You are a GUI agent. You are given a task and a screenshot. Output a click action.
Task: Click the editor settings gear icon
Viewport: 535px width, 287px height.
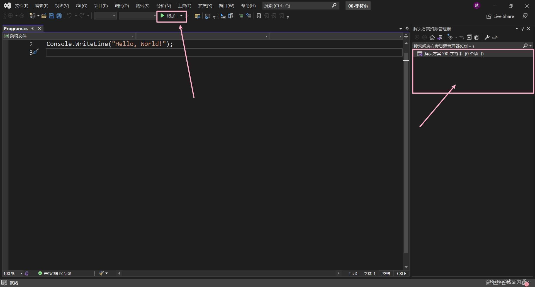tap(407, 28)
